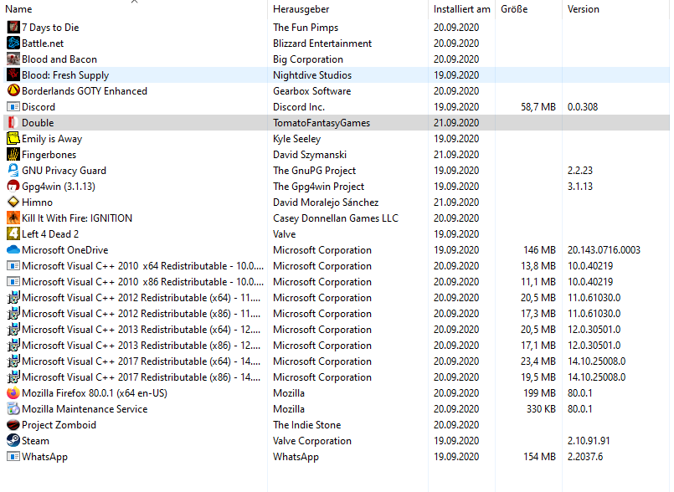Image resolution: width=674 pixels, height=492 pixels.
Task: Click Visual C++ 2012 Redistributable (x86) name
Action: (x=141, y=314)
